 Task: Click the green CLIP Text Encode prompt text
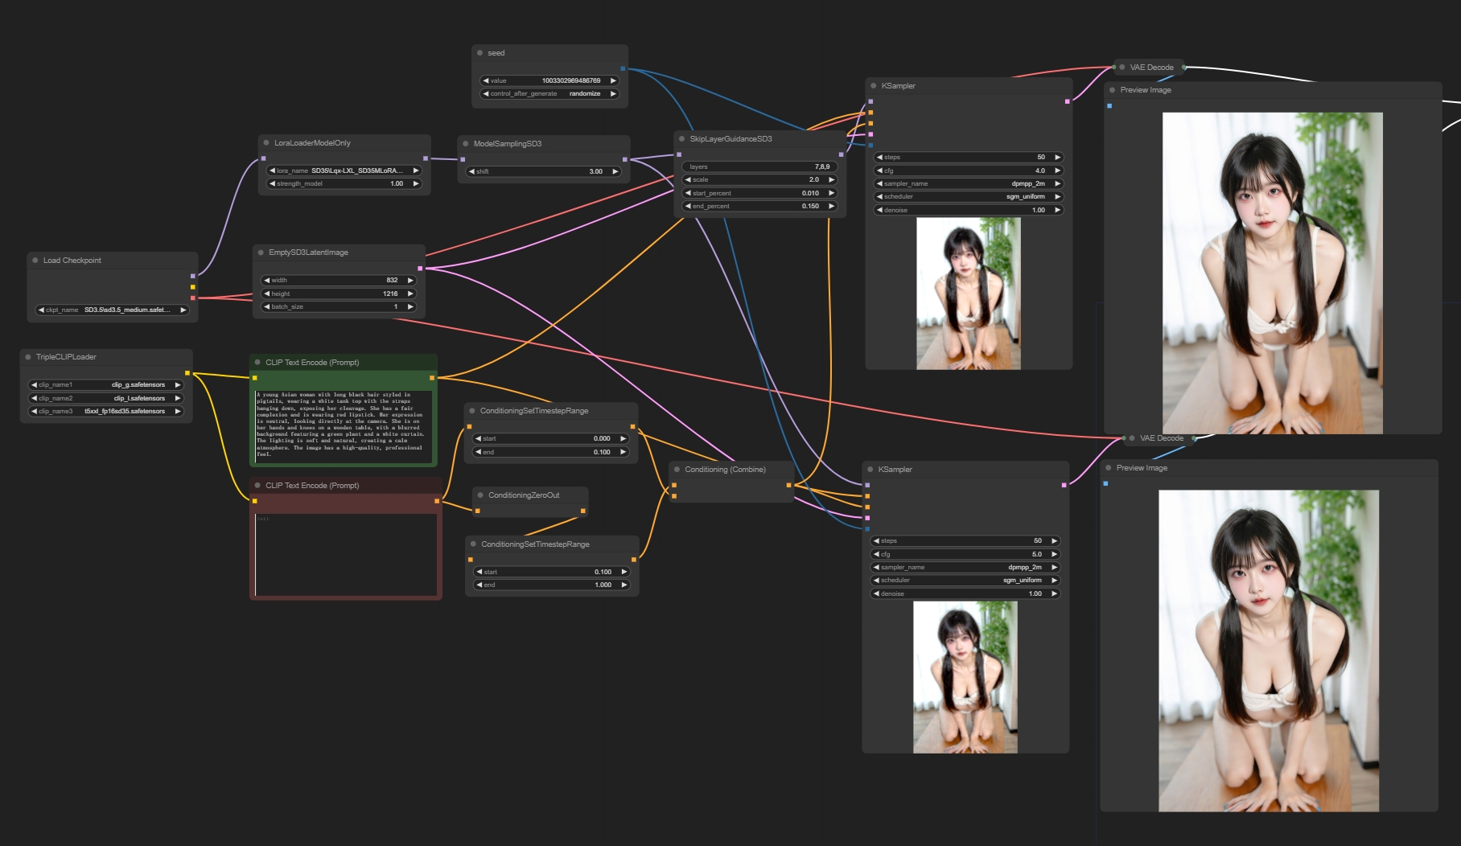coord(344,425)
